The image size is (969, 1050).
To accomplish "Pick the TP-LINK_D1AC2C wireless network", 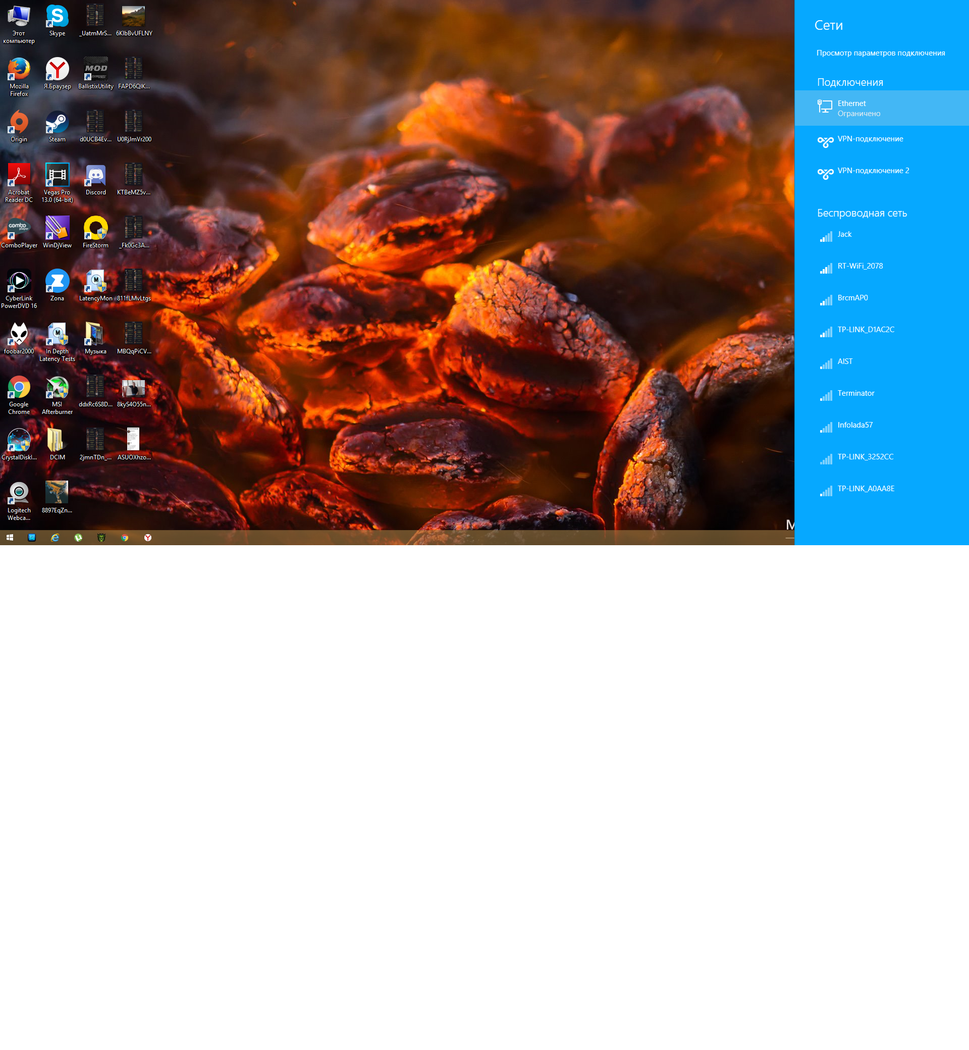I will (866, 330).
